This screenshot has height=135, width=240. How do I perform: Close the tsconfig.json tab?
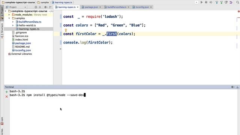click(151, 7)
